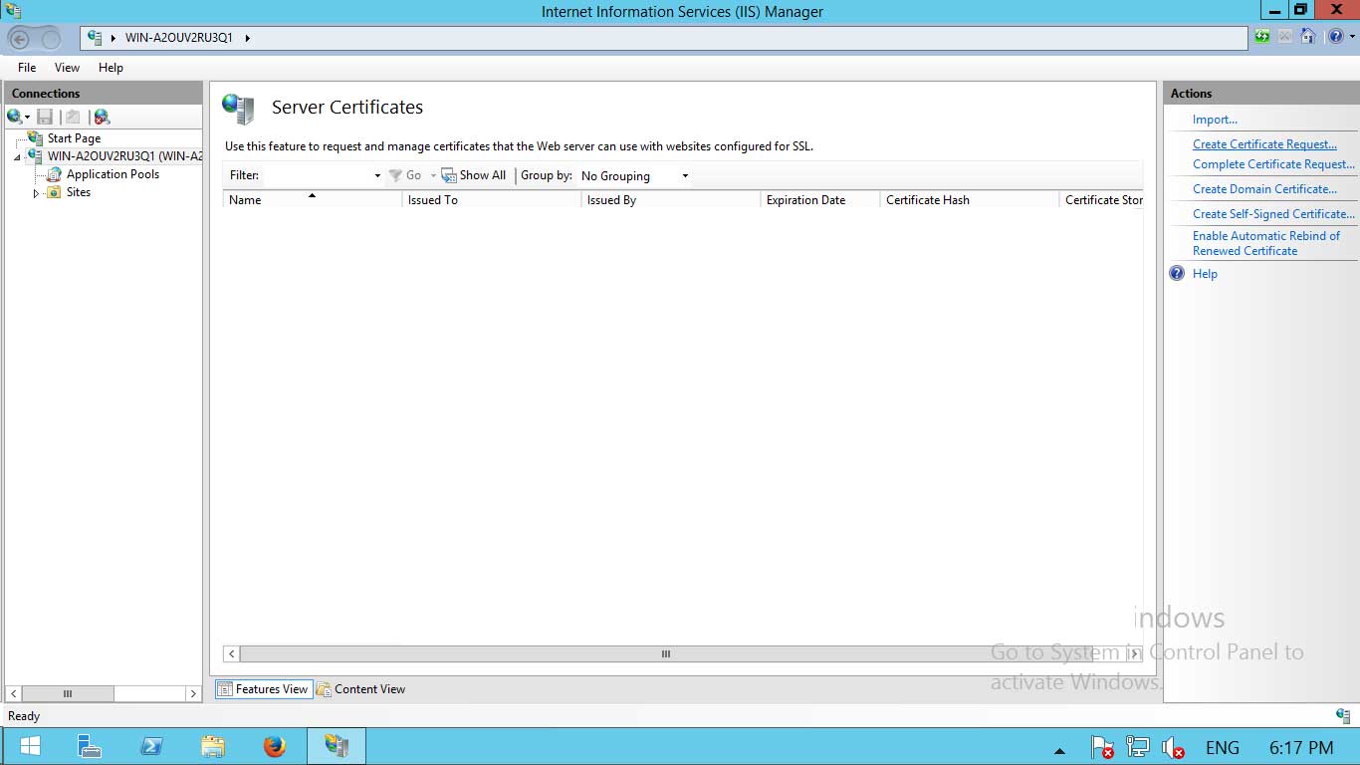Screen dimensions: 1360x765
Task: Show hidden tray icons arrow
Action: tap(1059, 750)
